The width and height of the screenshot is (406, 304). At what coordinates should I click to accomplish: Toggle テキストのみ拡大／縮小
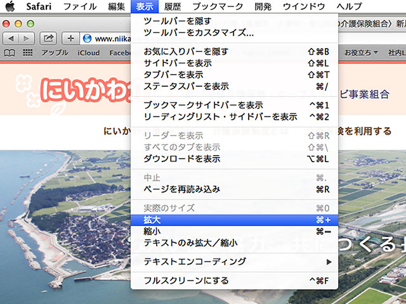coord(234,243)
